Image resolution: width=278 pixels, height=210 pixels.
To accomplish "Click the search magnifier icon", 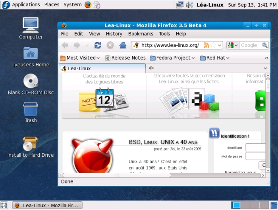I will 265,45.
